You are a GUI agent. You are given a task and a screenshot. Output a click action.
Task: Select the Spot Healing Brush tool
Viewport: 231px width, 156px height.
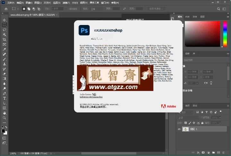point(4,54)
